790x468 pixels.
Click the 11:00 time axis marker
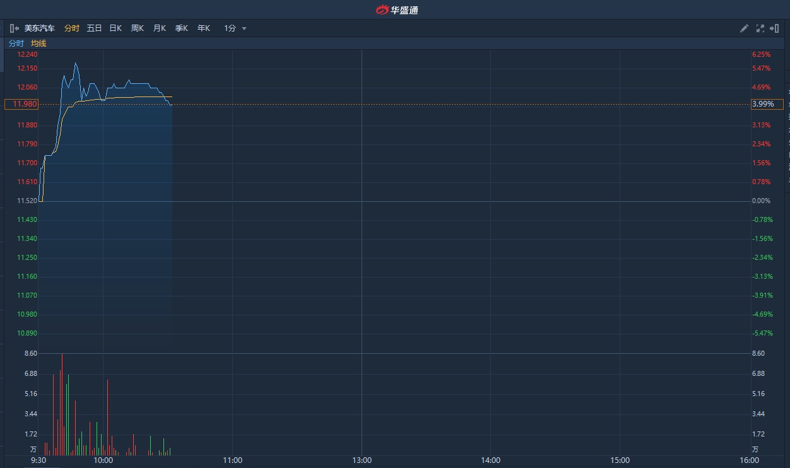[x=233, y=460]
